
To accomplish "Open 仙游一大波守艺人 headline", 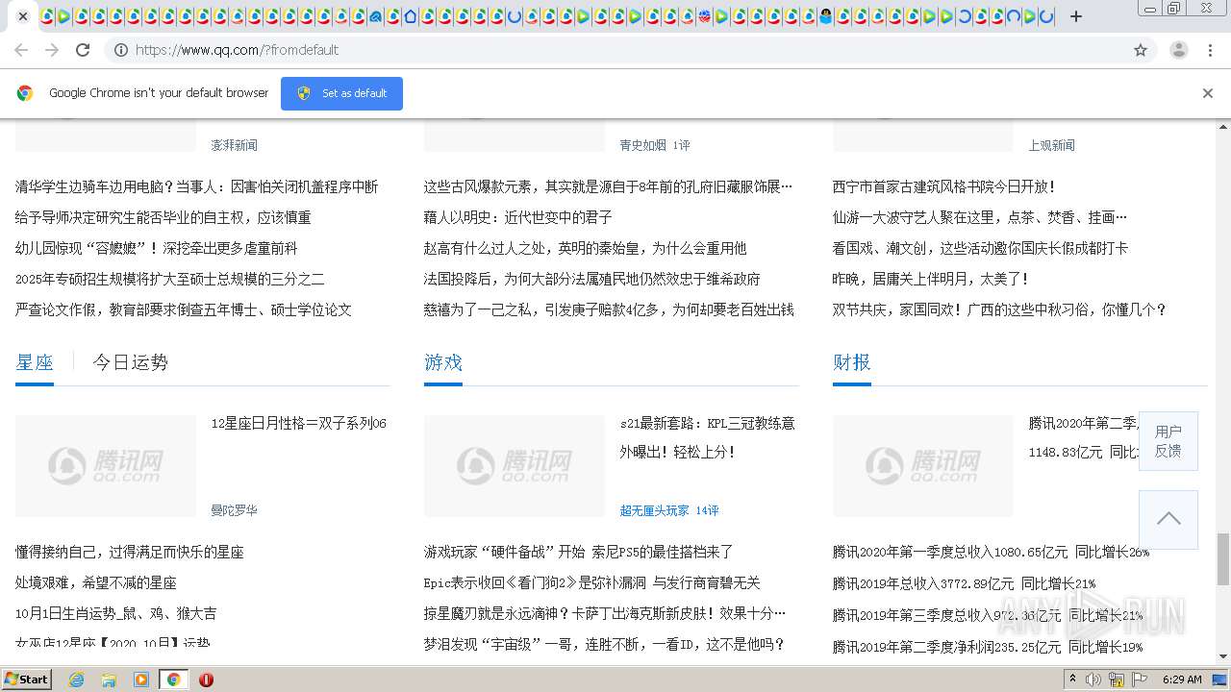I will tap(980, 217).
